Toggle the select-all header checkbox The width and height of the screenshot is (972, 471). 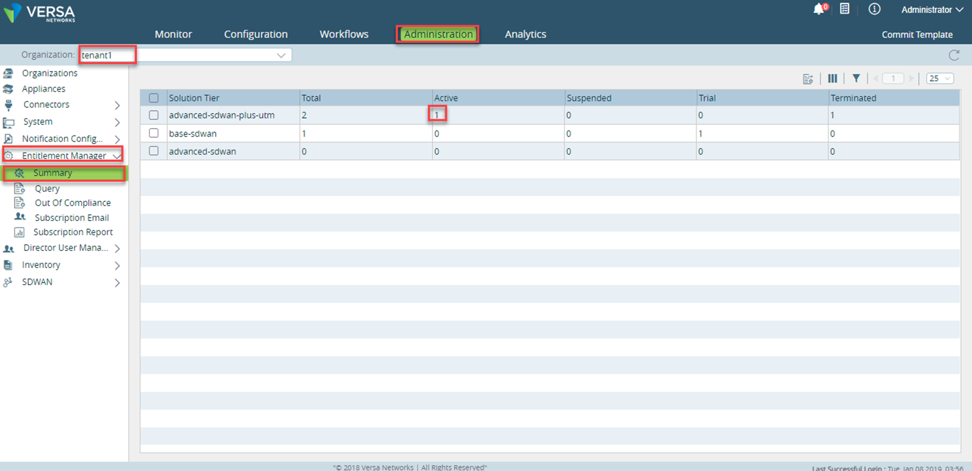point(154,98)
